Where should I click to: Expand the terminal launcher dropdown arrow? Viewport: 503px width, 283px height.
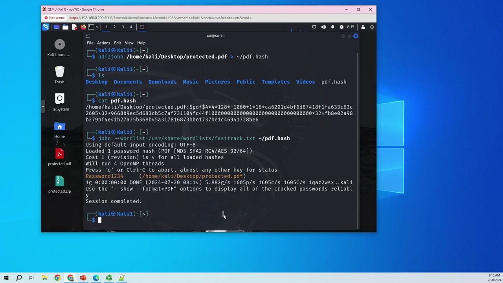pyautogui.click(x=97, y=27)
